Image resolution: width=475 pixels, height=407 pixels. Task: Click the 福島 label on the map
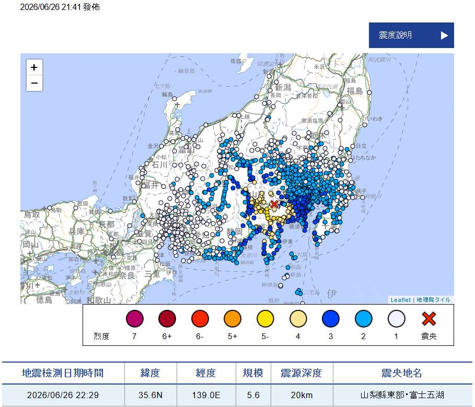[355, 91]
